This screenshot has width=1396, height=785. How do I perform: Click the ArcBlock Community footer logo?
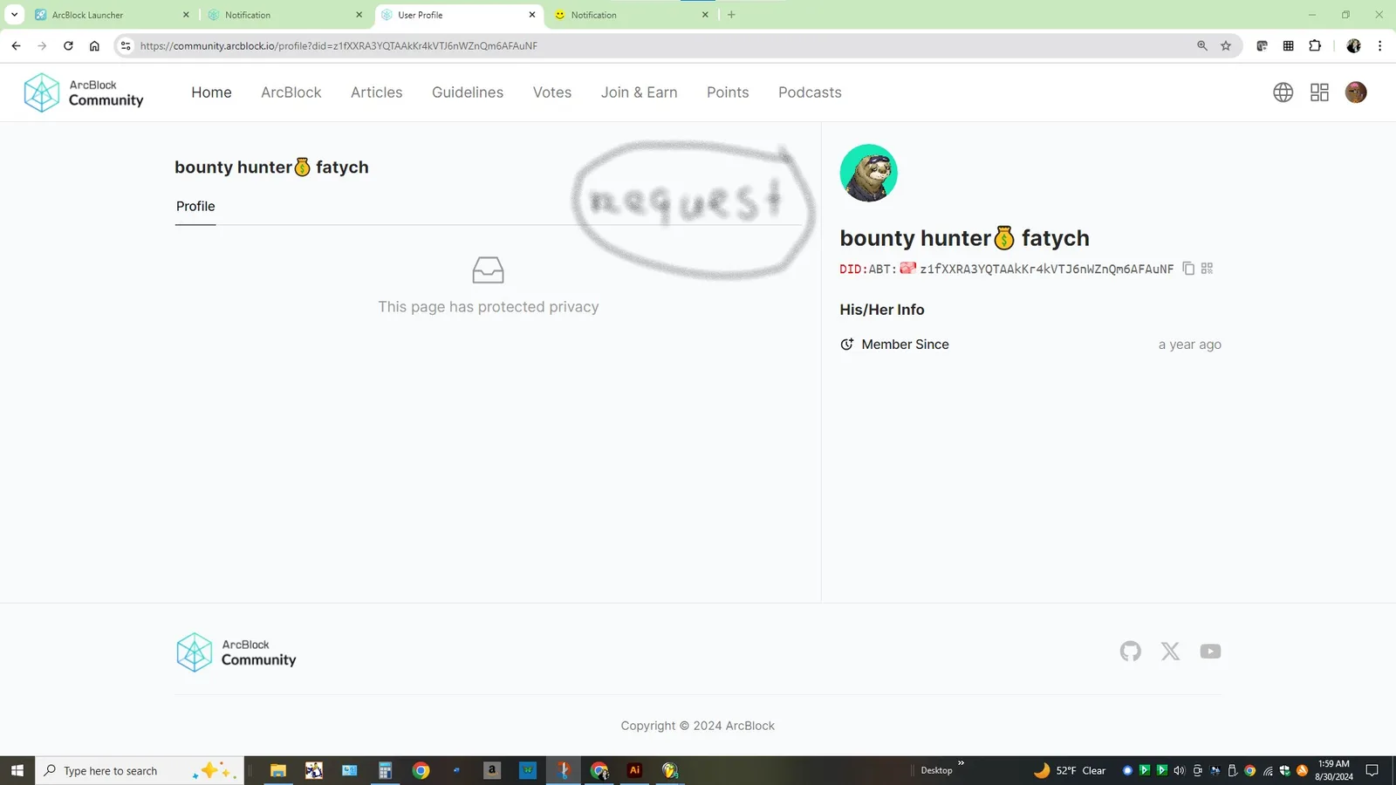tap(236, 652)
